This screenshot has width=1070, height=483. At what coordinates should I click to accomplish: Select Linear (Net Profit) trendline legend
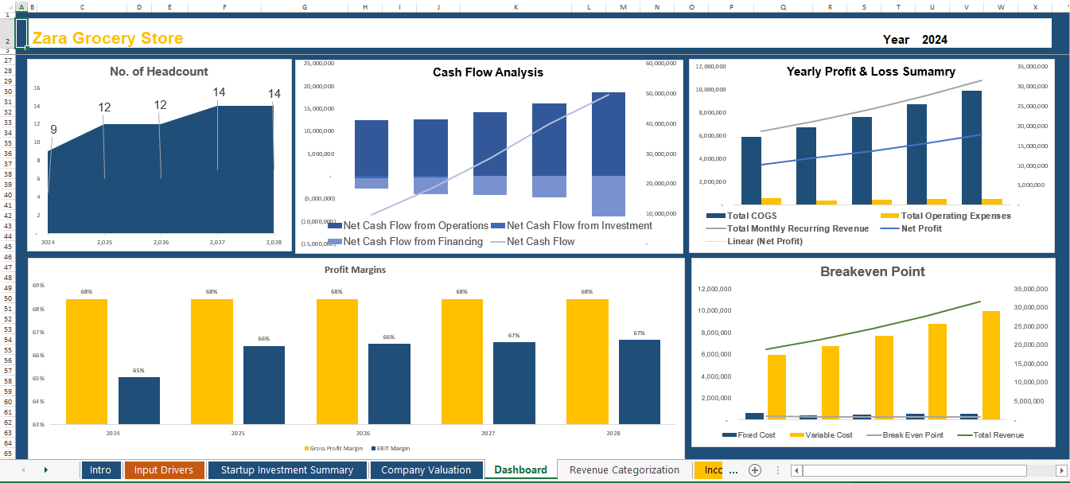point(754,241)
